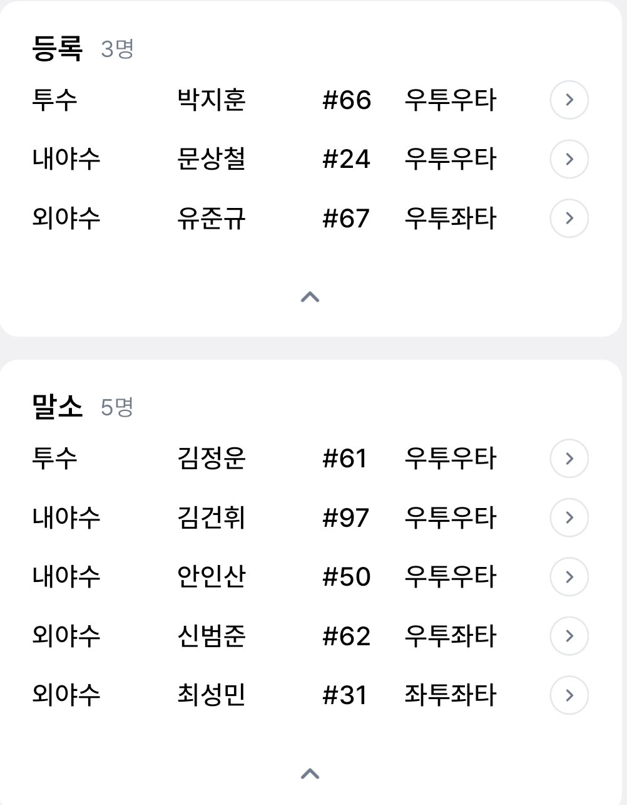Collapse the 등록 section with up chevron
This screenshot has height=805, width=627.
[310, 297]
